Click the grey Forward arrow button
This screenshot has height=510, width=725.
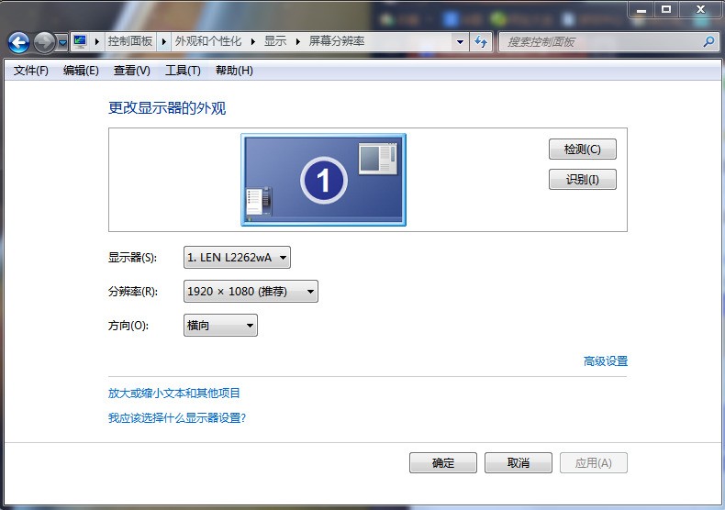[44, 42]
